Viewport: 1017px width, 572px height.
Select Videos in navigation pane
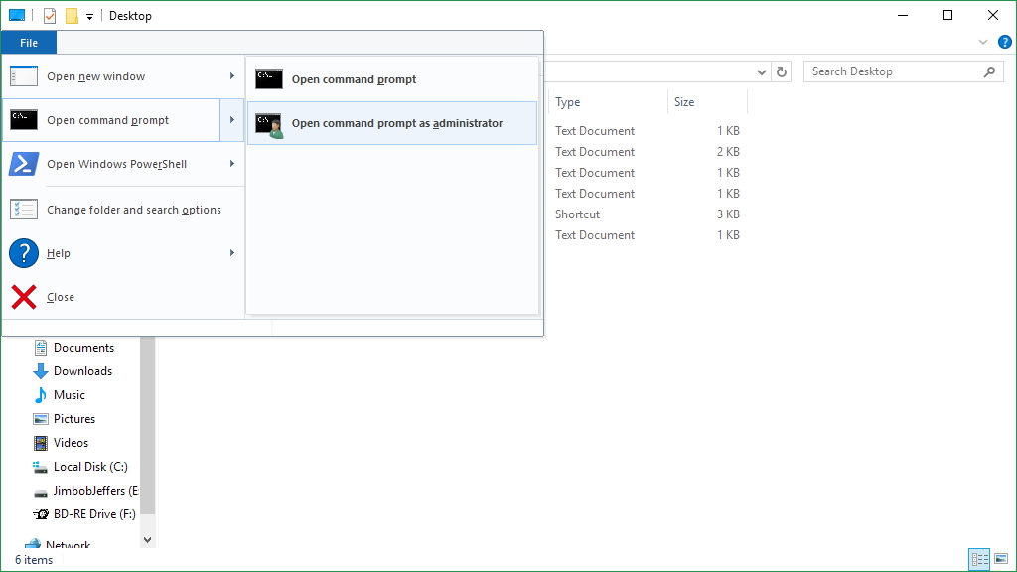pos(71,443)
